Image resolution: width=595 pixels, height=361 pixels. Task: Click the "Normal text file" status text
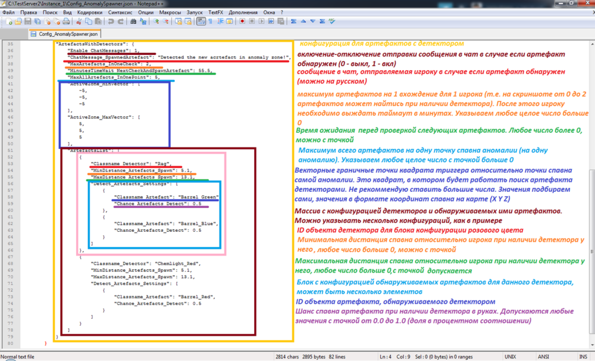click(x=17, y=357)
